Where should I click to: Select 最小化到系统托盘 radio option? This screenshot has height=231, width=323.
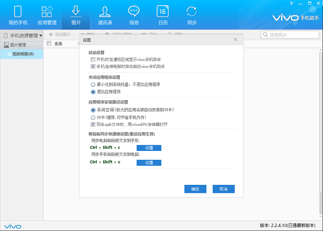point(93,85)
